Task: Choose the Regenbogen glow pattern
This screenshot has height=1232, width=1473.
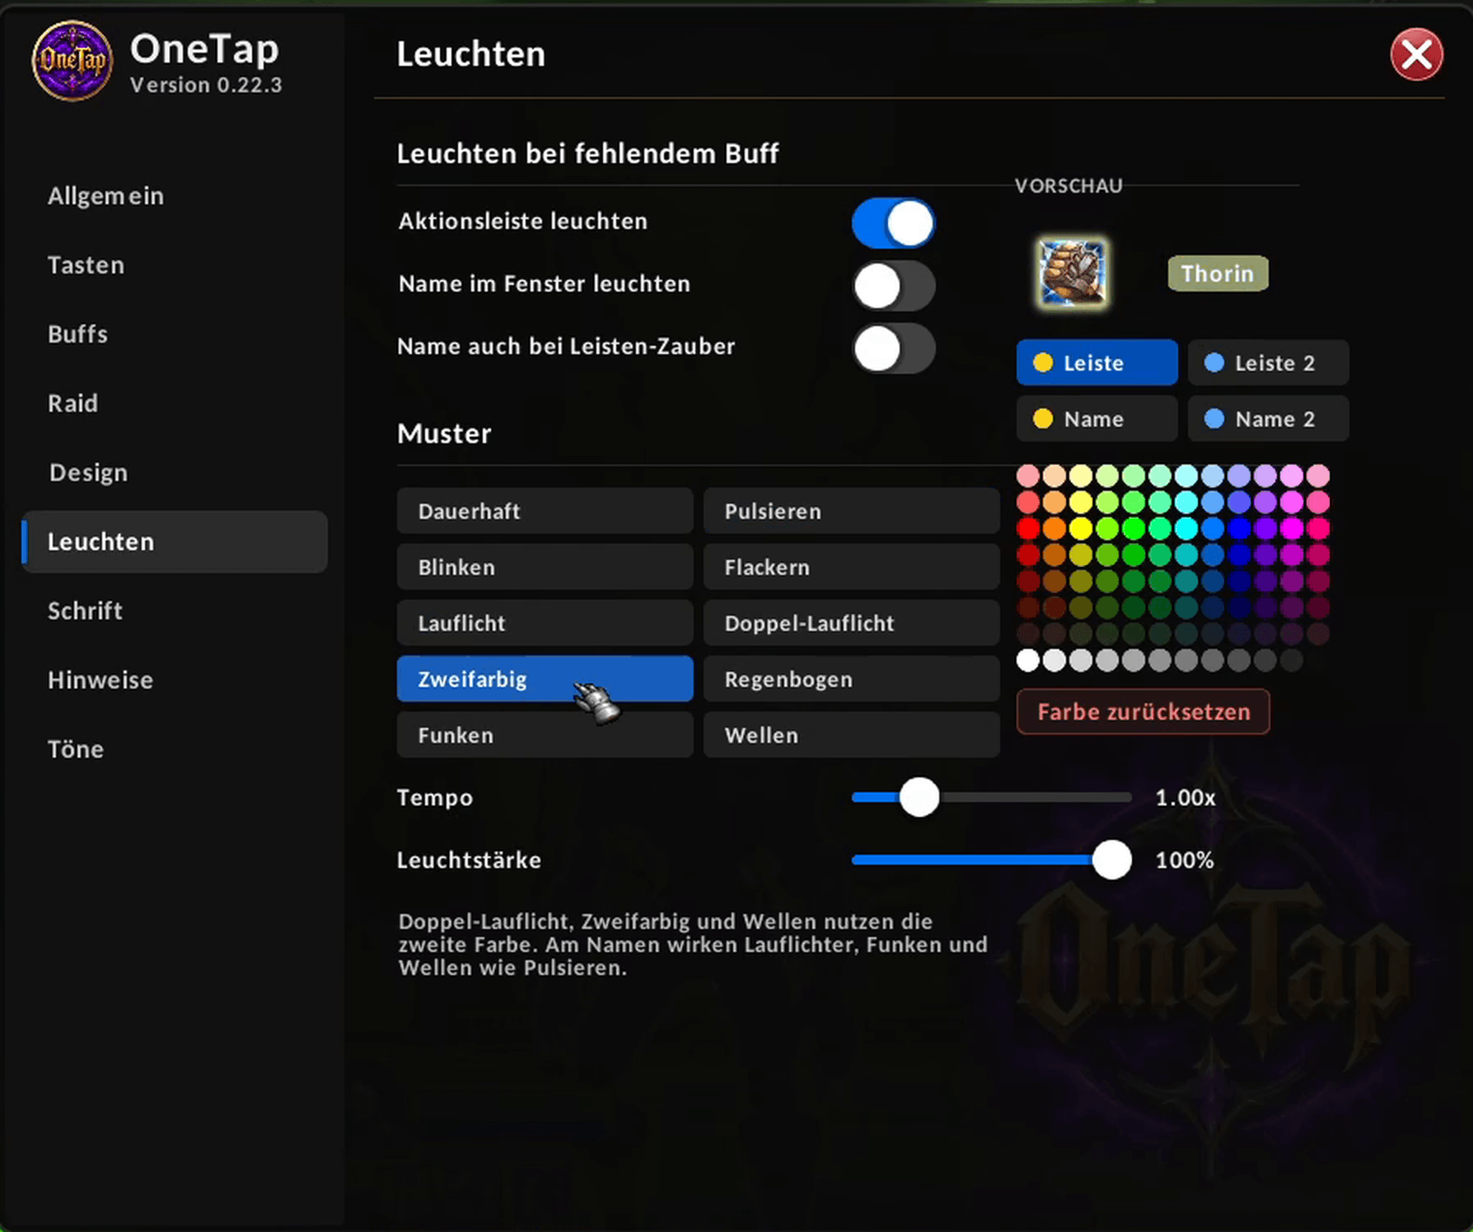Action: point(851,679)
